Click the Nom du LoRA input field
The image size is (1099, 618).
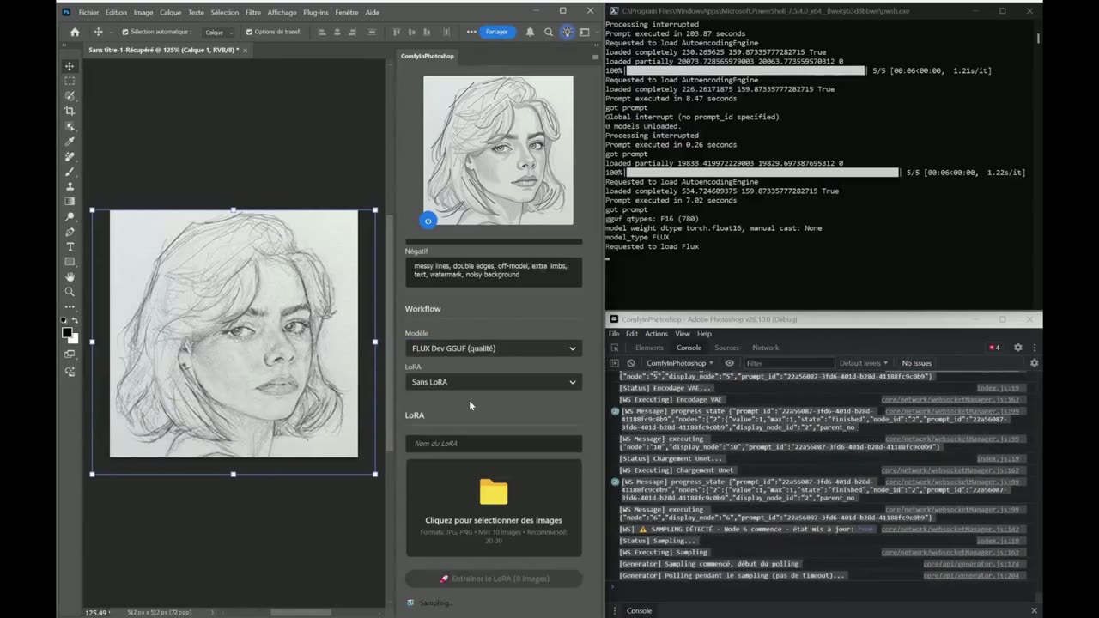(x=494, y=444)
